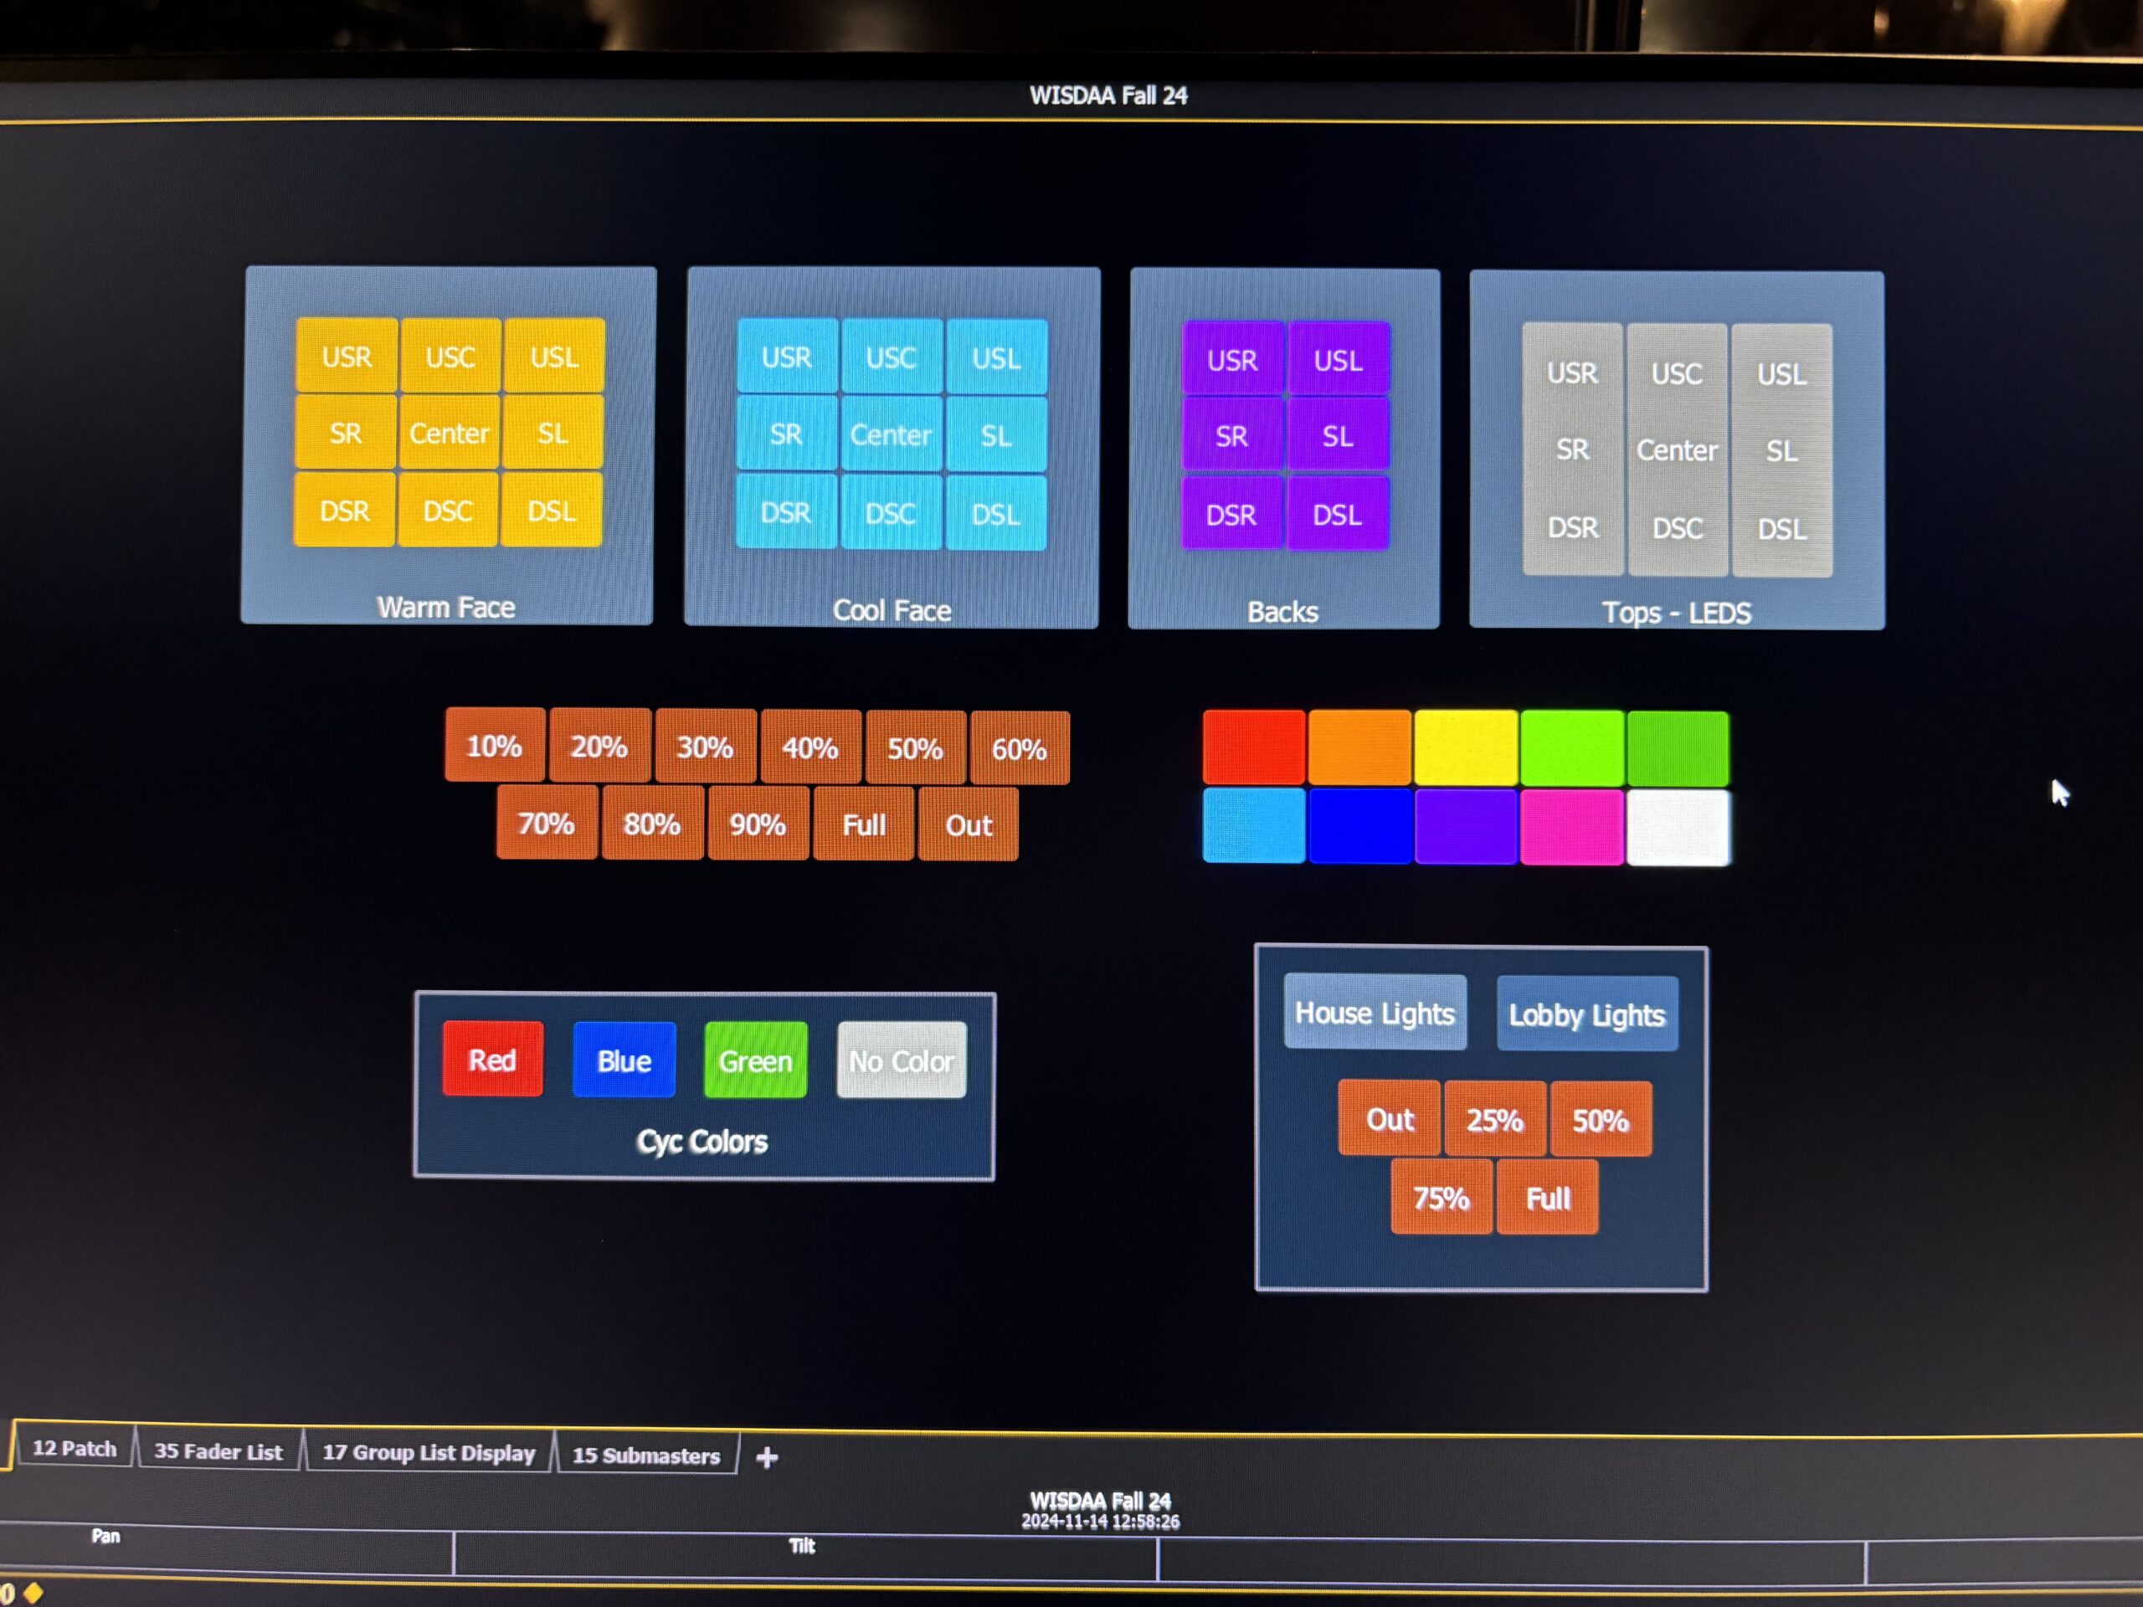2143x1607 pixels.
Task: Choose No Color for the cyc
Action: pos(901,1060)
